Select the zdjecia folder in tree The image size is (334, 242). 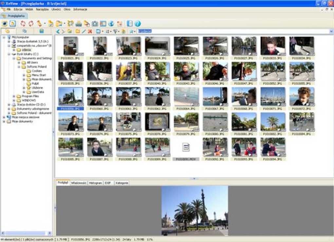click(x=24, y=50)
